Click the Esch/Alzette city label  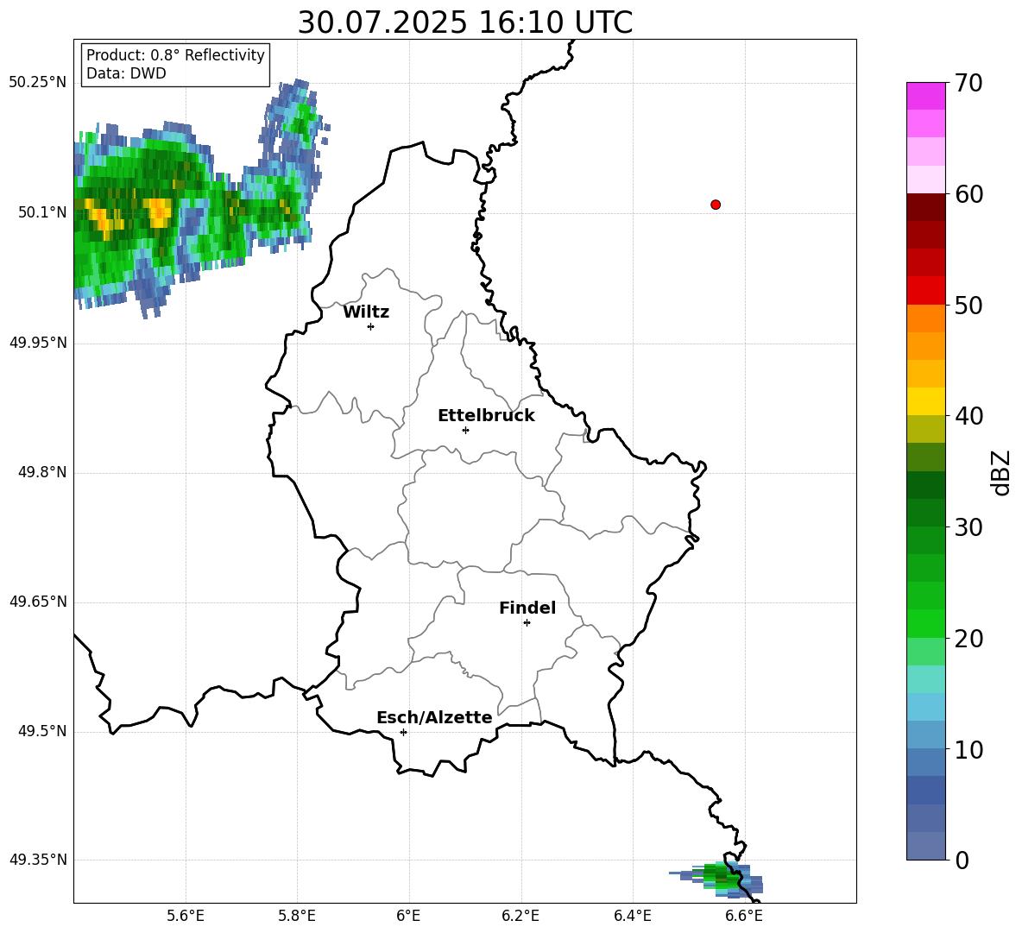point(434,717)
